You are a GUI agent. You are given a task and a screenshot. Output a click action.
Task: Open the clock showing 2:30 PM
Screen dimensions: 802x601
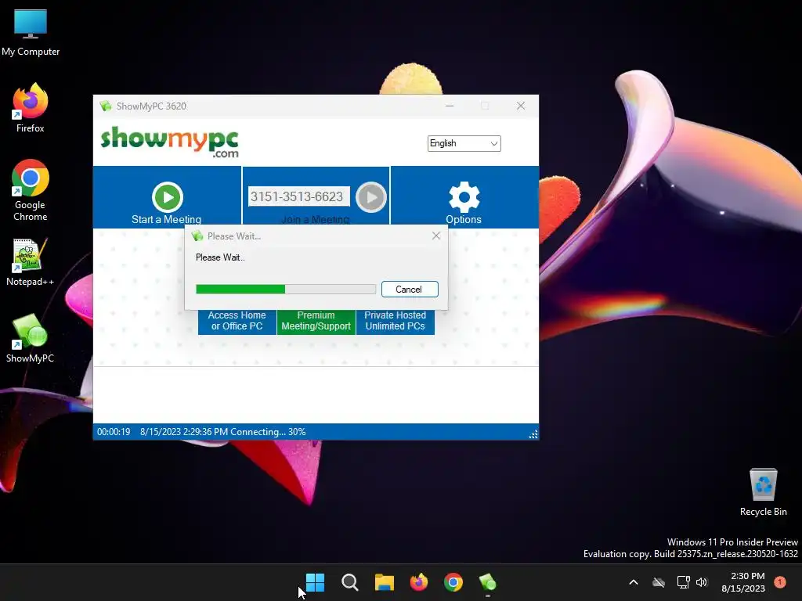coord(743,582)
